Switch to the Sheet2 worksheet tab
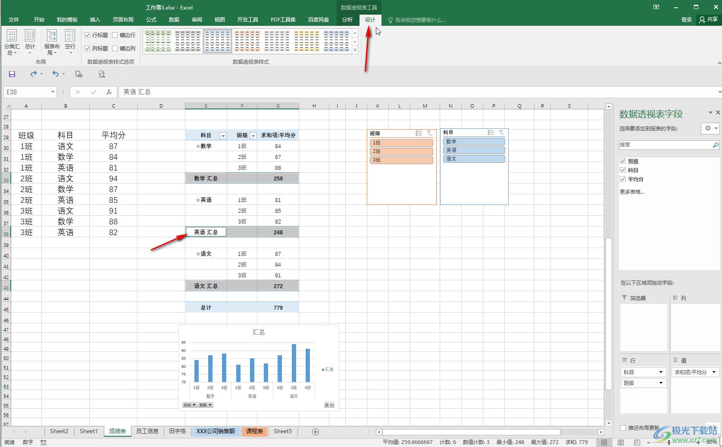722x447 pixels. 59,431
